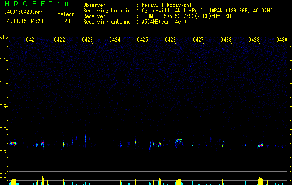292x185 pixels.
Task: Click the 1.1 frequency axis label
Action: (4, 60)
